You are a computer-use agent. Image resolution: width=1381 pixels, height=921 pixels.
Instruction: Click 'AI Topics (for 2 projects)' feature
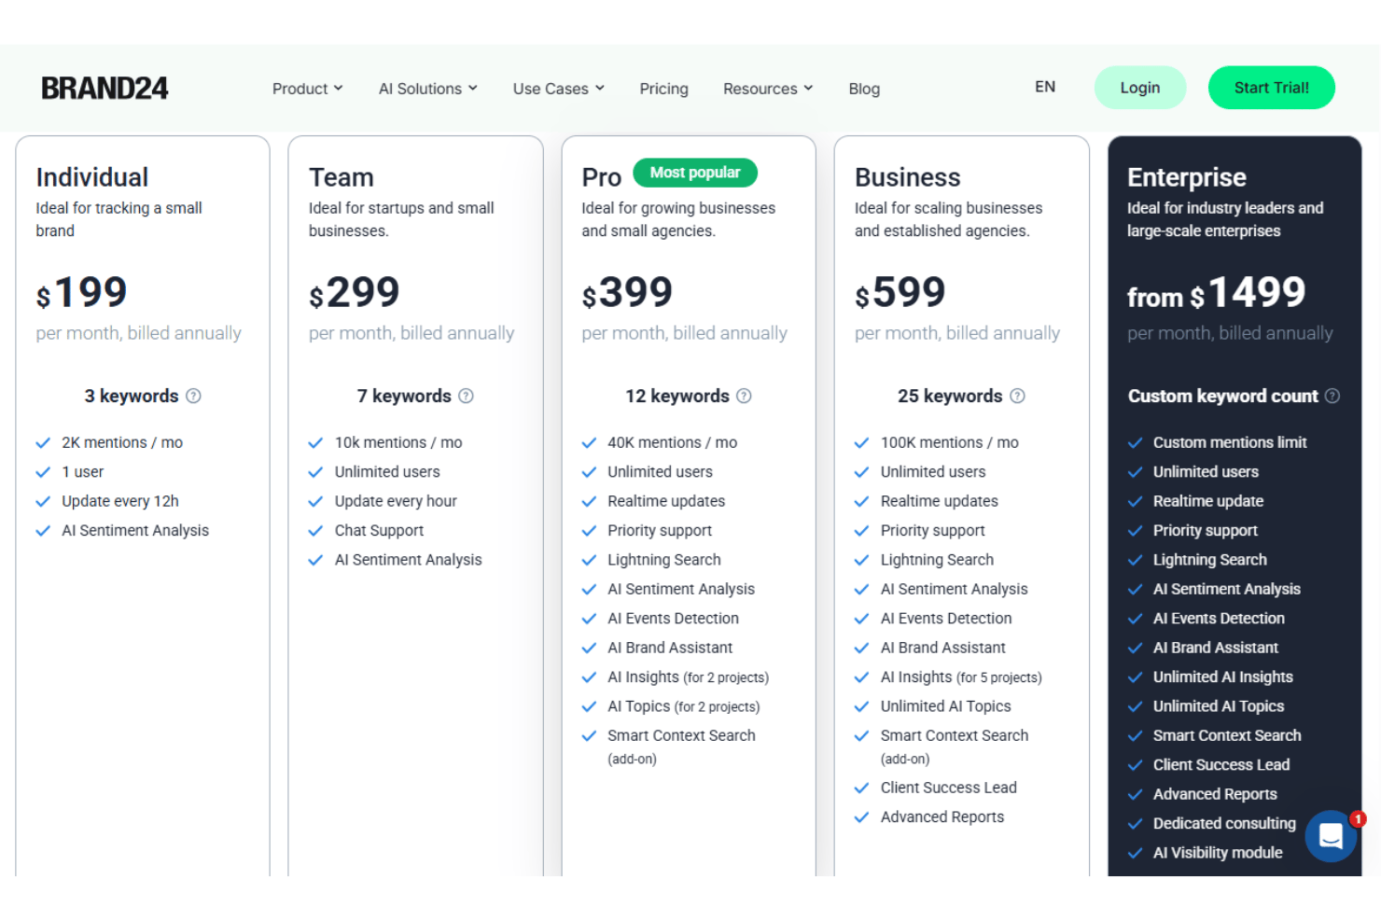tap(684, 706)
